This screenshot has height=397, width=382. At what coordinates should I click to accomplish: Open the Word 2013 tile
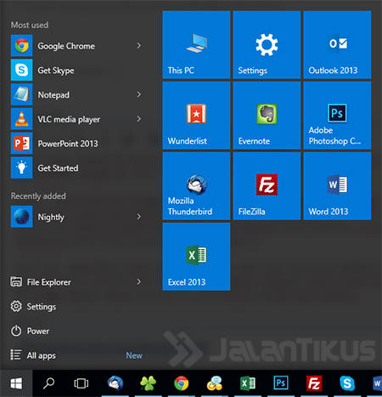pos(337,186)
